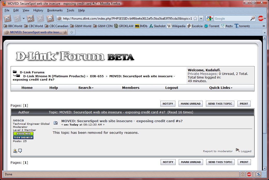Open the Edit menu

pos(16,10)
